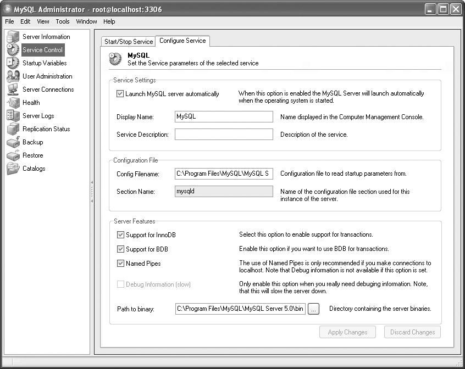Click into the Service Description field
Image resolution: width=465 pixels, height=369 pixels.
click(x=224, y=135)
